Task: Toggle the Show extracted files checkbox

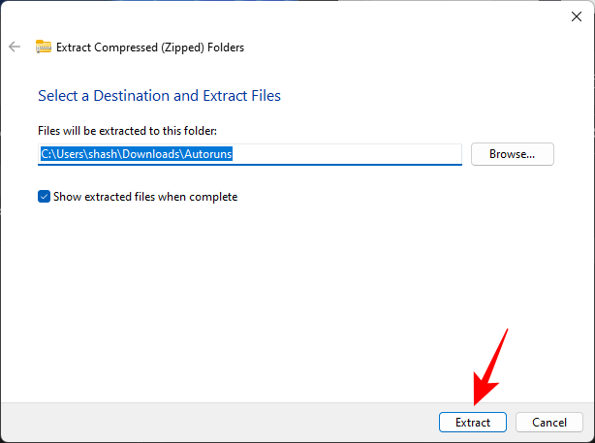Action: [44, 197]
